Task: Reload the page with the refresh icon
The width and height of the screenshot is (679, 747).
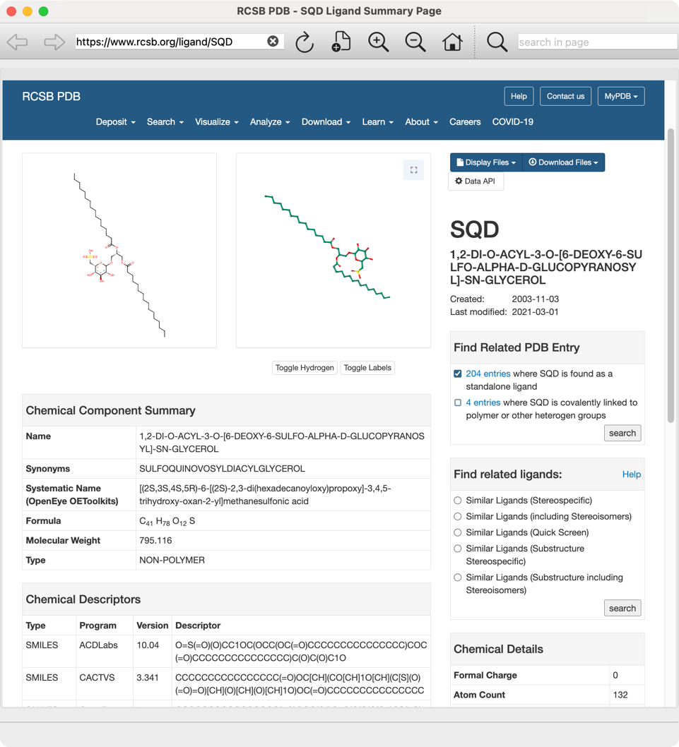Action: [x=304, y=42]
